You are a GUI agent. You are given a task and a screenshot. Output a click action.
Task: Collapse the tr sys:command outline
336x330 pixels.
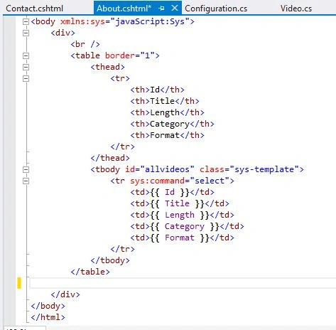(x=26, y=181)
